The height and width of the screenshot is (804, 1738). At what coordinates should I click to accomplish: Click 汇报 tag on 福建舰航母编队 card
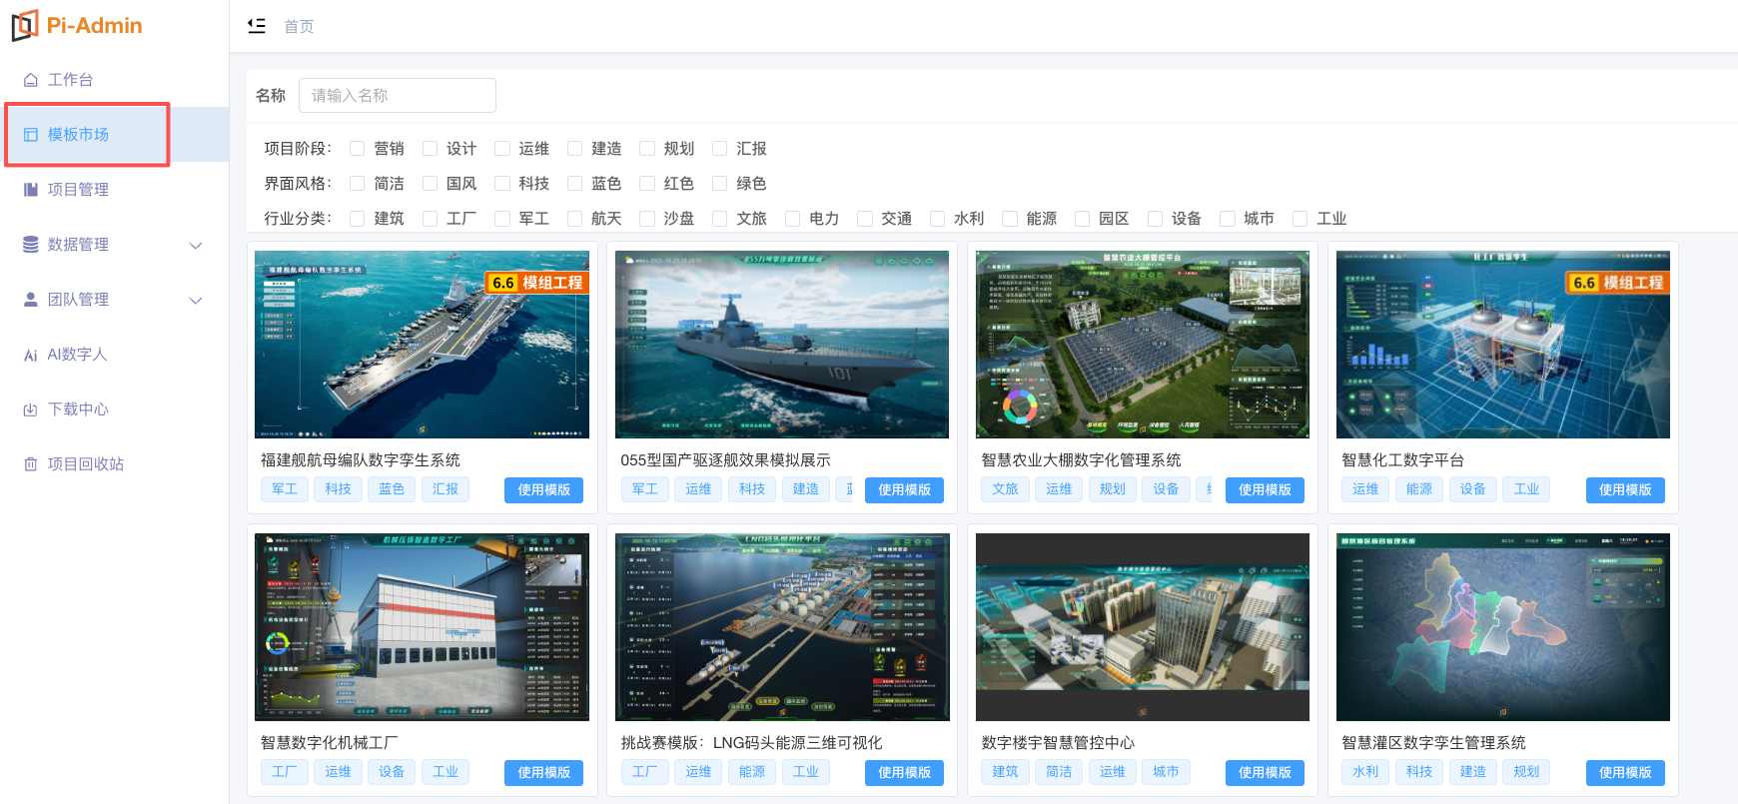coord(445,489)
